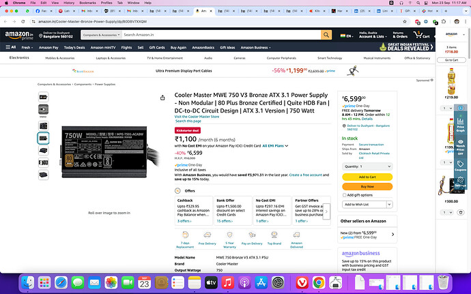Open Vivaldi browser from the Dock
The width and height of the screenshot is (471, 294).
302,282
